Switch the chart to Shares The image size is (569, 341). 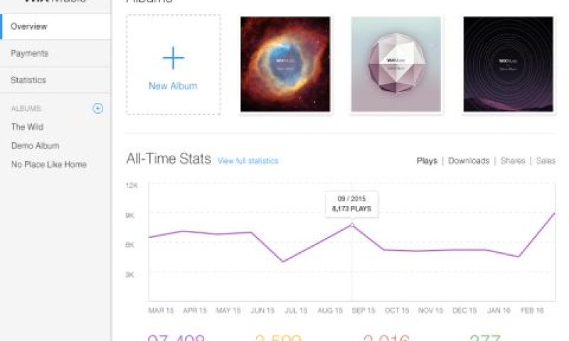513,161
